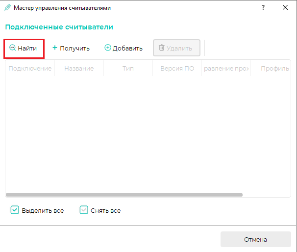Click the Профиль column header
The height and width of the screenshot is (252, 297).
point(271,69)
